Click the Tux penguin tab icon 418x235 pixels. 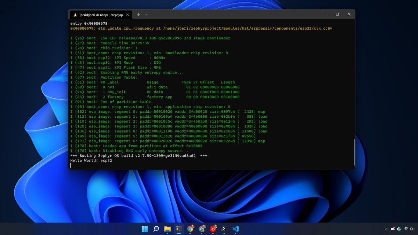coord(75,15)
